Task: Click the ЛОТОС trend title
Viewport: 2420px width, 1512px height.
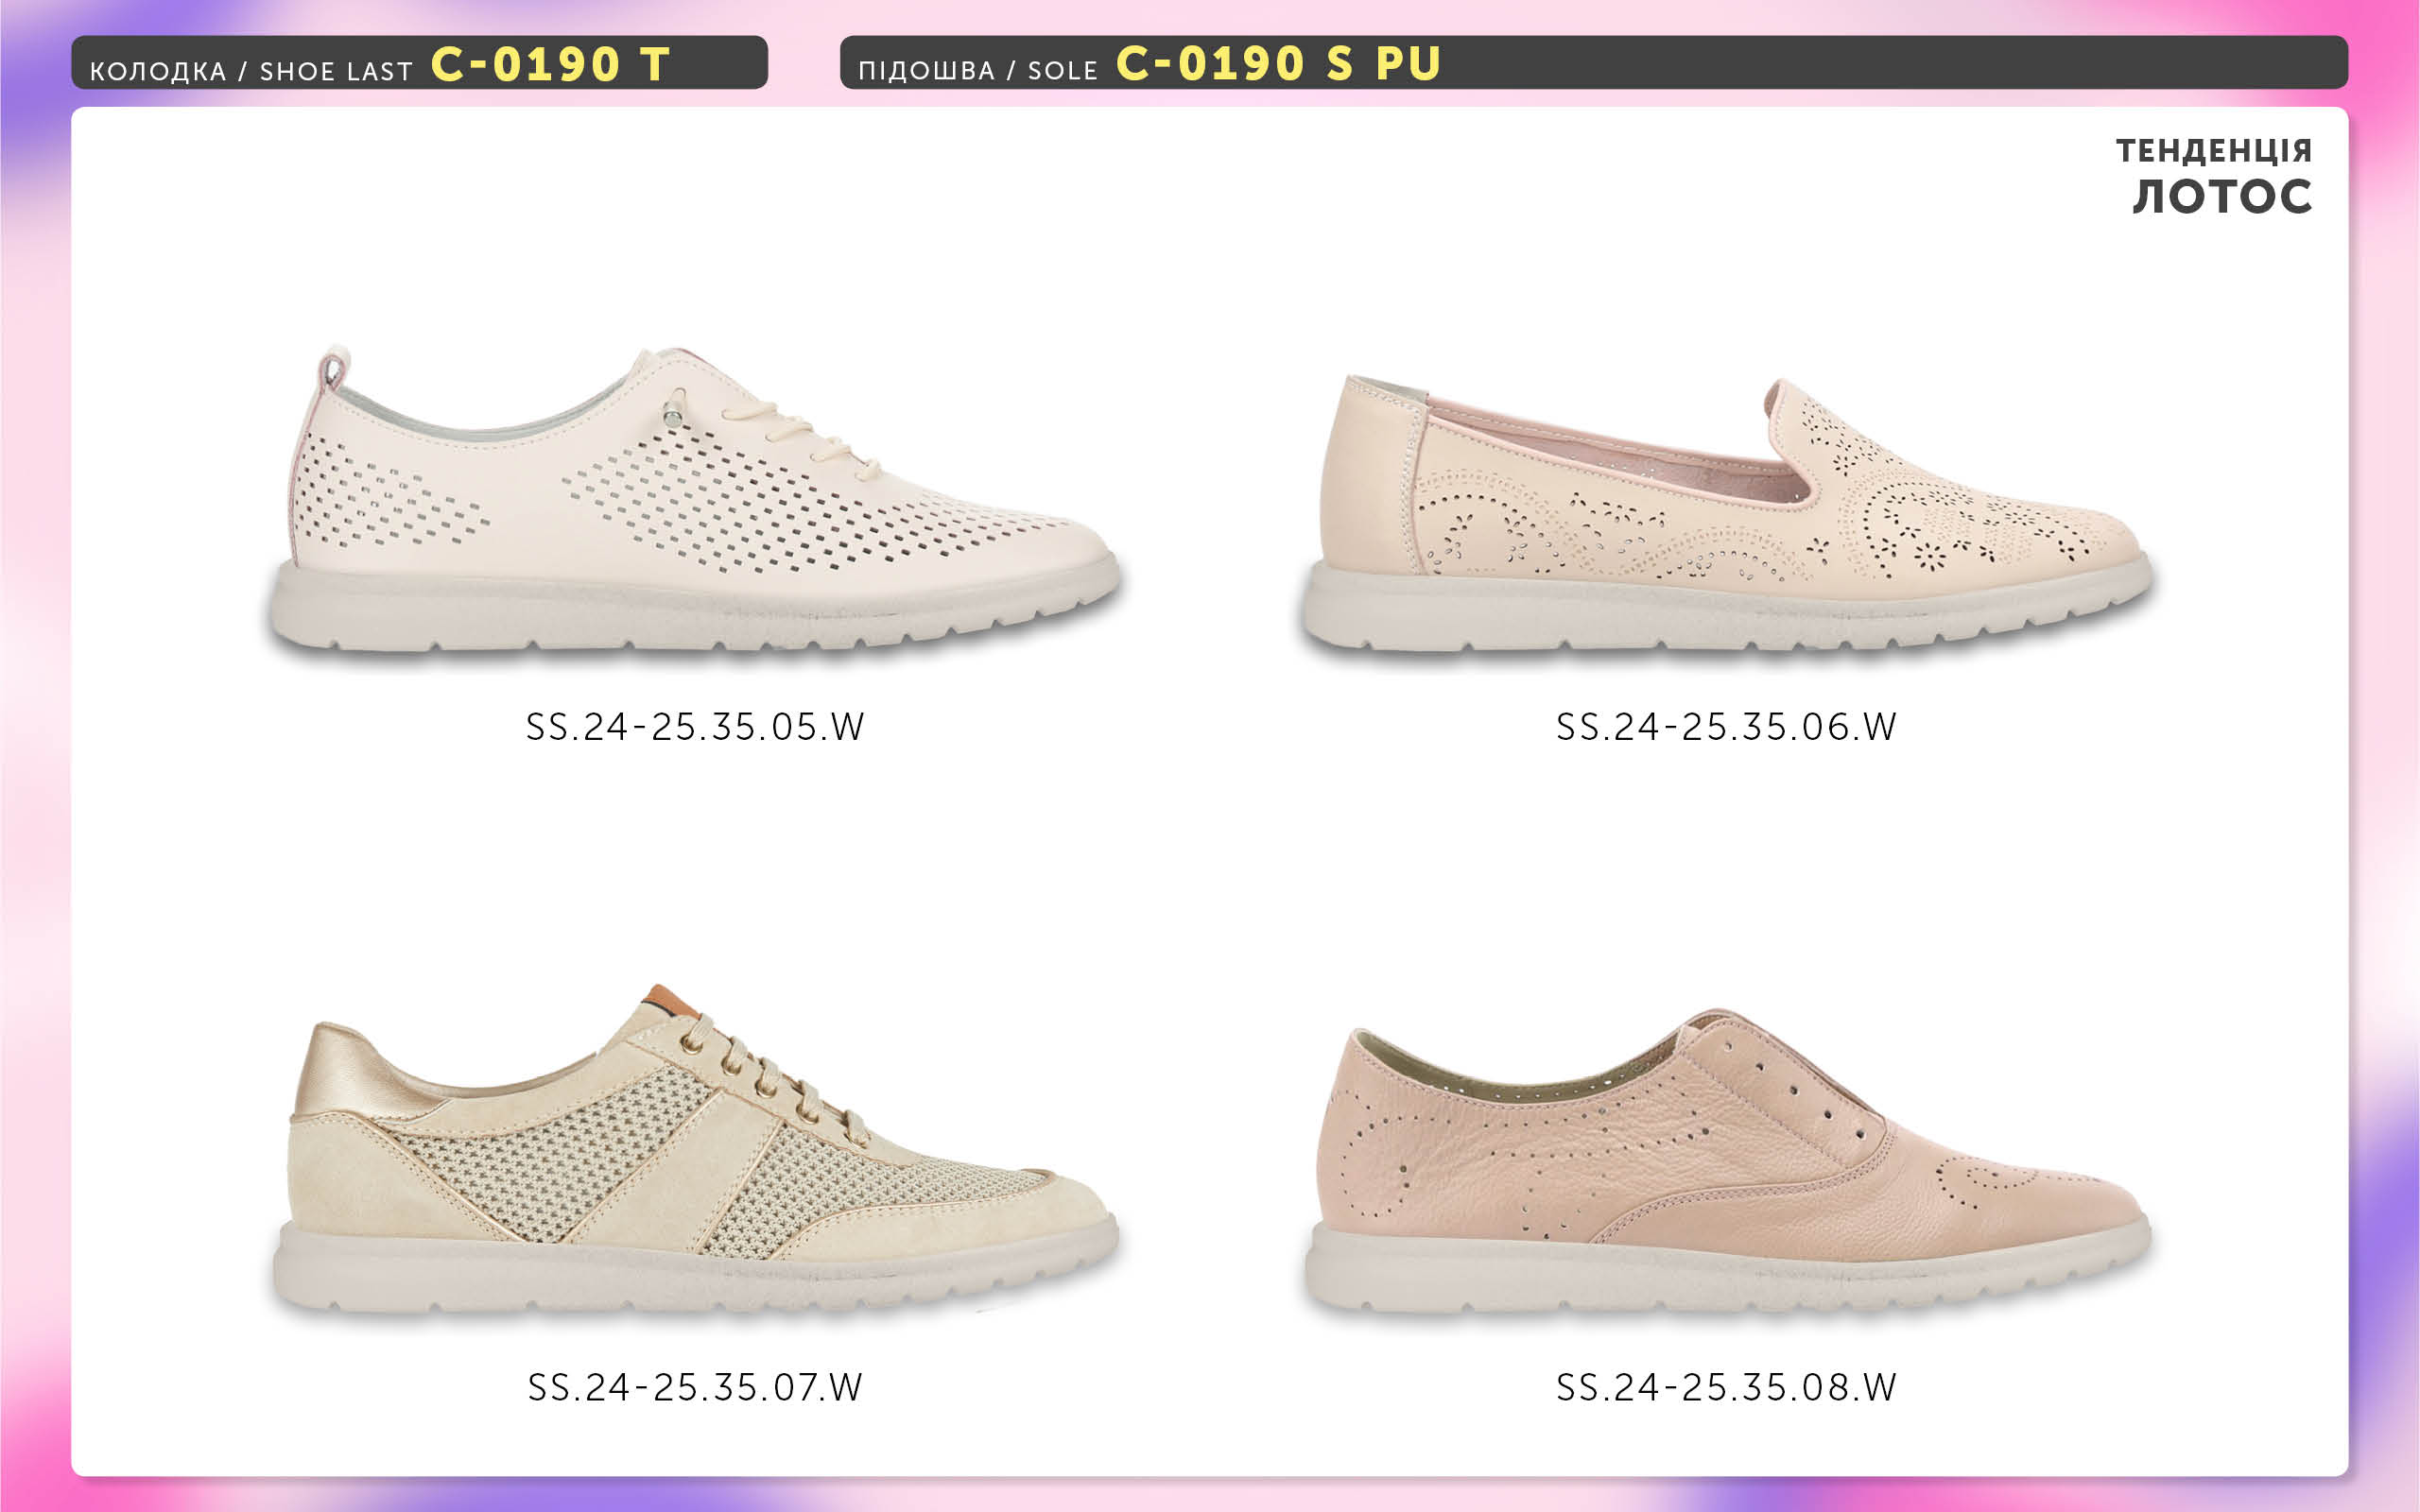Action: coord(2222,197)
